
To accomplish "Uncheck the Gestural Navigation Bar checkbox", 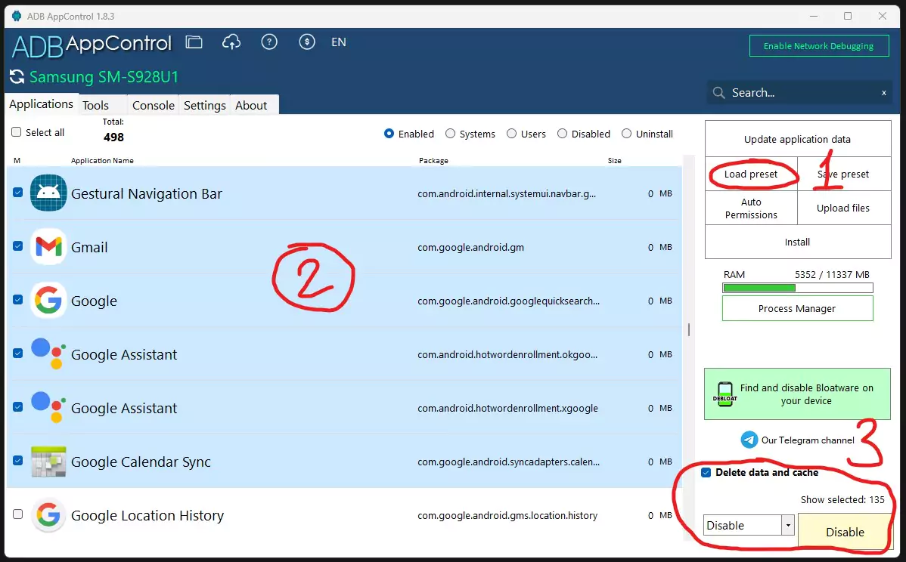I will [x=18, y=192].
